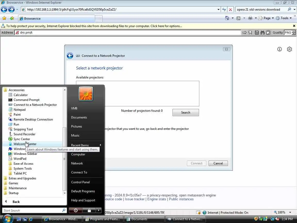The width and height of the screenshot is (297, 223).
Task: Click the Add to Favorites icon
Action: [x=12, y=18]
